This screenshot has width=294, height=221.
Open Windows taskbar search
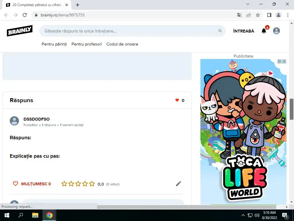pyautogui.click(x=21, y=215)
